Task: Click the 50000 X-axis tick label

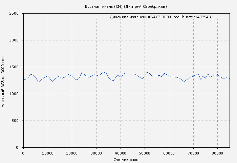Action: 145,153
